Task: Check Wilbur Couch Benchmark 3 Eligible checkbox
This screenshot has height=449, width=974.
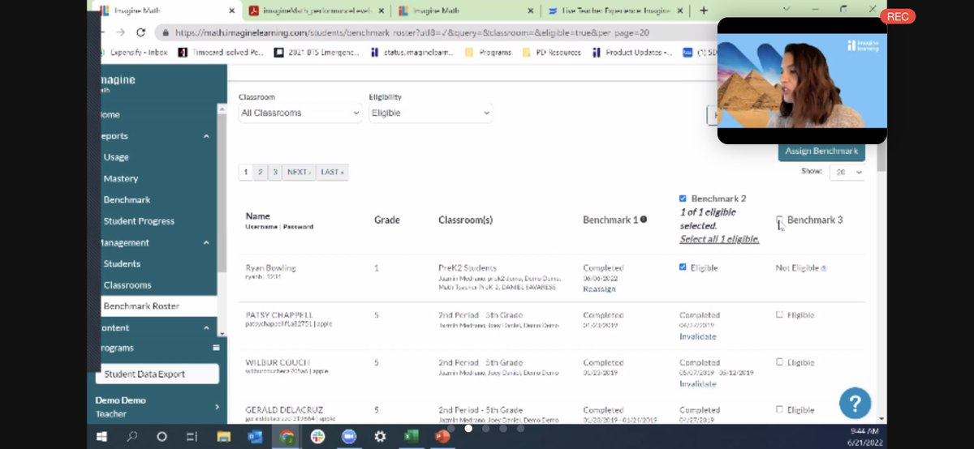Action: tap(779, 362)
